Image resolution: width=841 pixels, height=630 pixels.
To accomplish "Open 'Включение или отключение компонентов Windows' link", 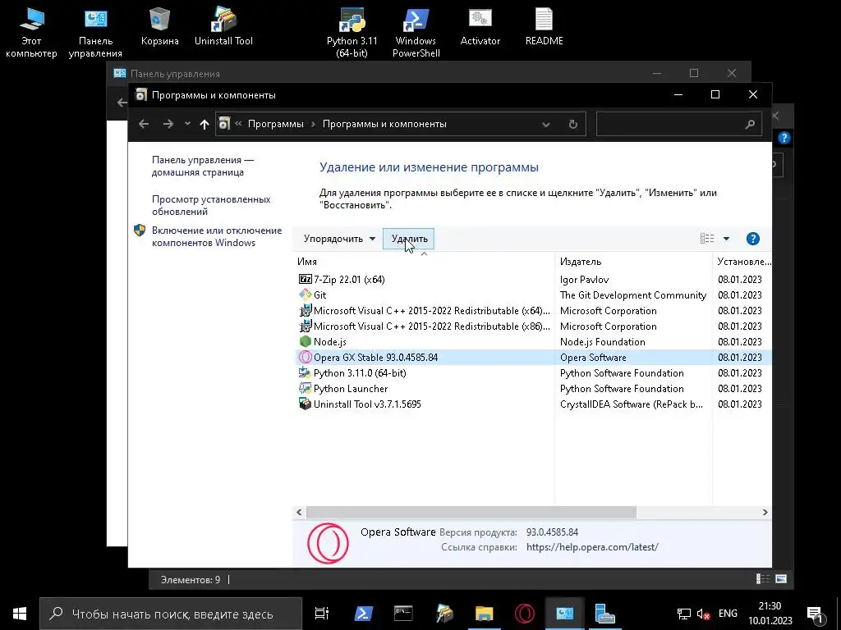I will (217, 236).
